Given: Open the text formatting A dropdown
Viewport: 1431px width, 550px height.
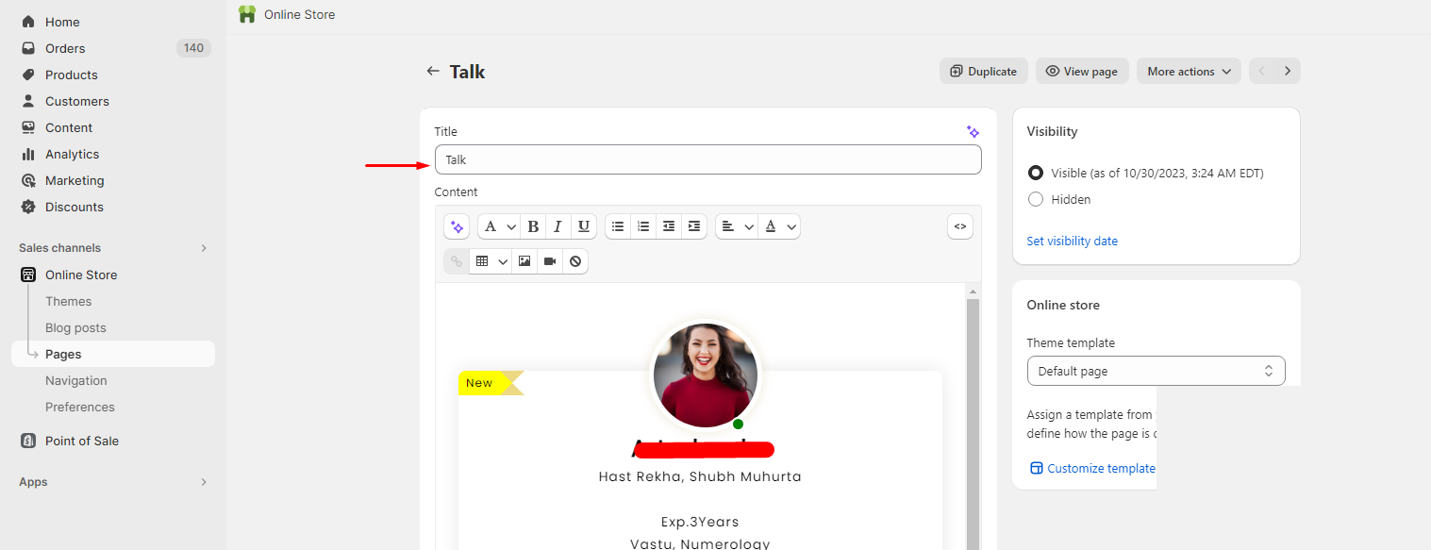Looking at the screenshot, I should point(499,226).
